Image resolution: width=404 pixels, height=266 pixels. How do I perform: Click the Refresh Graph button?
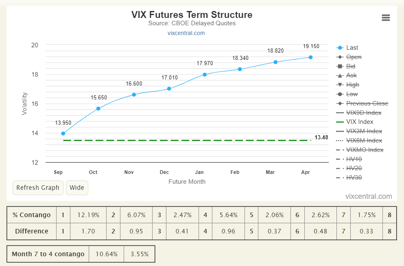tap(38, 187)
